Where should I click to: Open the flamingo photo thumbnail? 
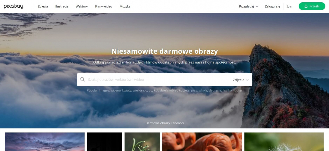(x=202, y=141)
